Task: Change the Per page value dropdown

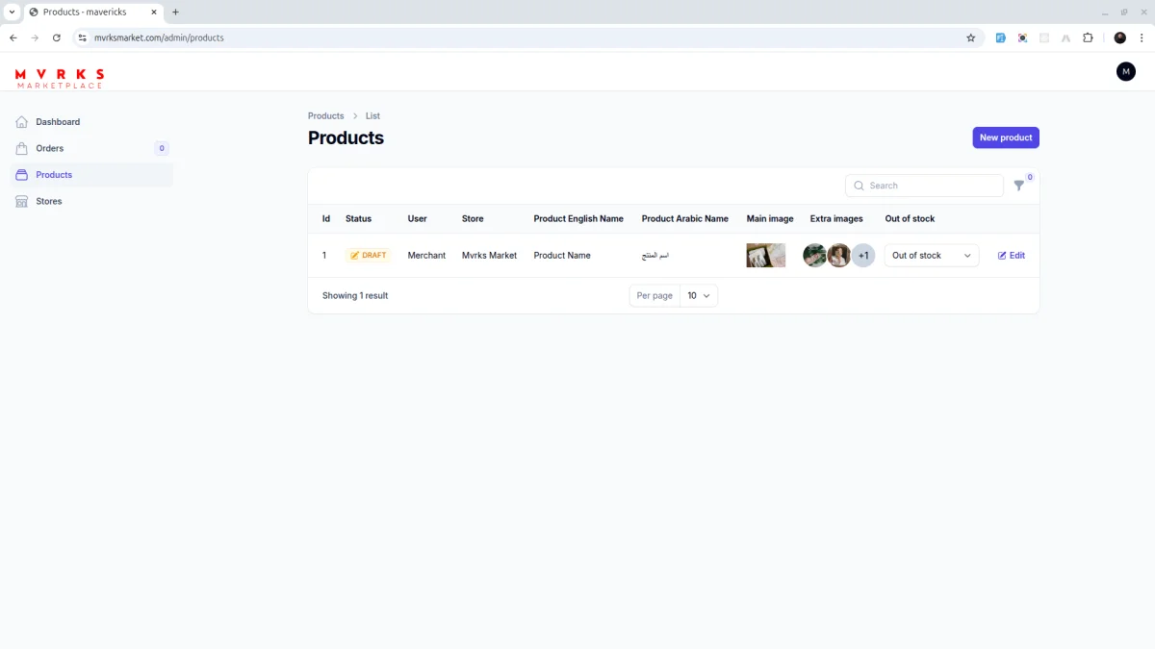Action: (699, 296)
